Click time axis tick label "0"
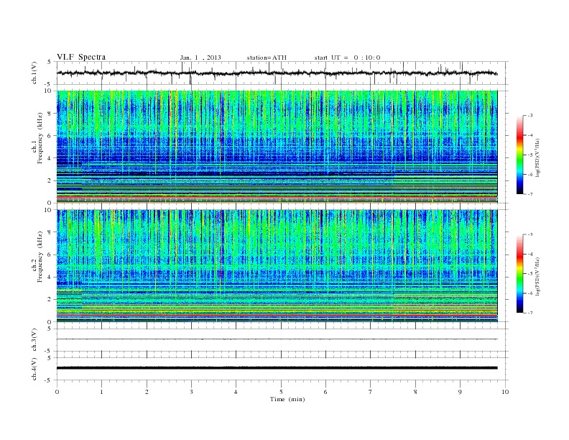The width and height of the screenshot is (569, 440). pyautogui.click(x=57, y=392)
